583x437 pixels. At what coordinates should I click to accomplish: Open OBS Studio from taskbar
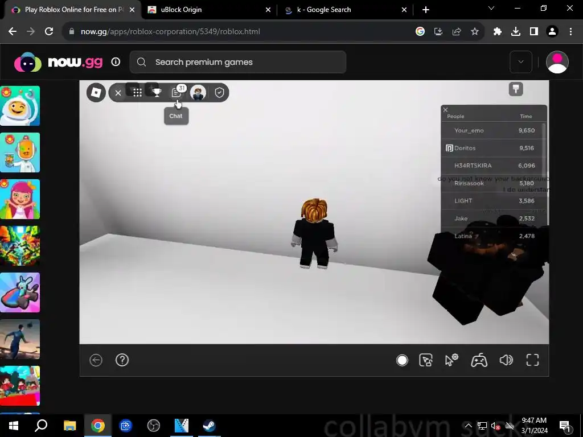pos(154,426)
